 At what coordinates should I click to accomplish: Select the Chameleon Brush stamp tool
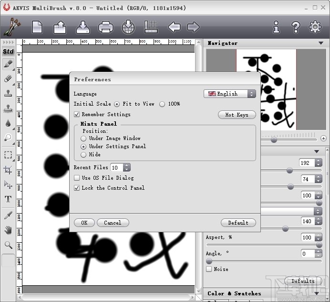coord(8,108)
